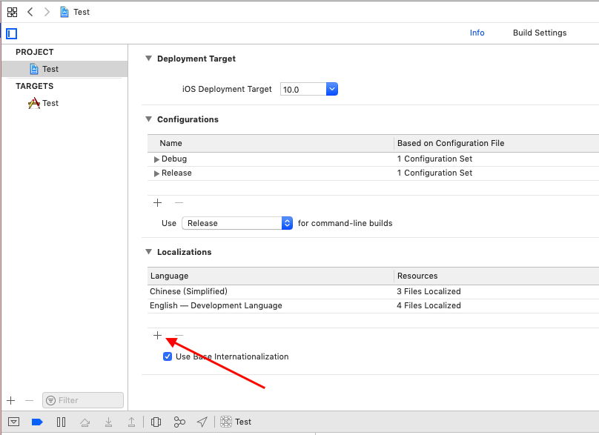Open the iOS Deployment Target dropdown
599x435 pixels.
332,89
